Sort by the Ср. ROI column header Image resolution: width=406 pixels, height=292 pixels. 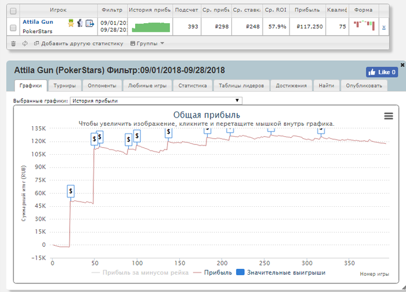275,10
